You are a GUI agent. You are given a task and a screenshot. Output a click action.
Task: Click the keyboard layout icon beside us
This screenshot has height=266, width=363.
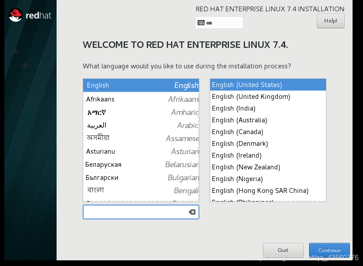click(201, 23)
